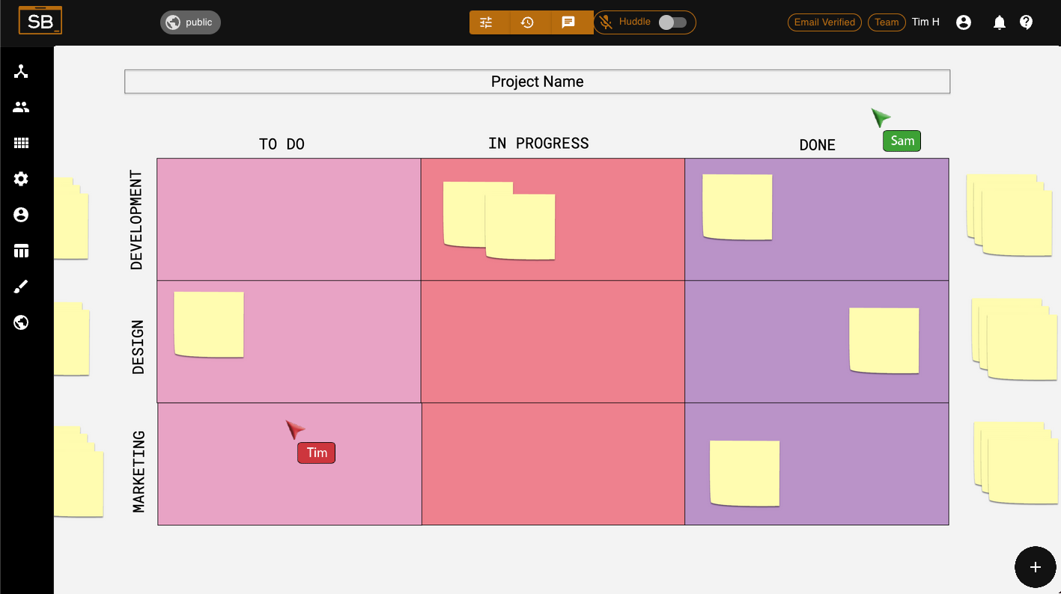Open the notifications bell
Image resolution: width=1061 pixels, height=594 pixels.
999,22
